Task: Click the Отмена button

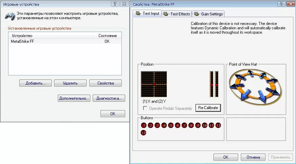Action: [253, 157]
